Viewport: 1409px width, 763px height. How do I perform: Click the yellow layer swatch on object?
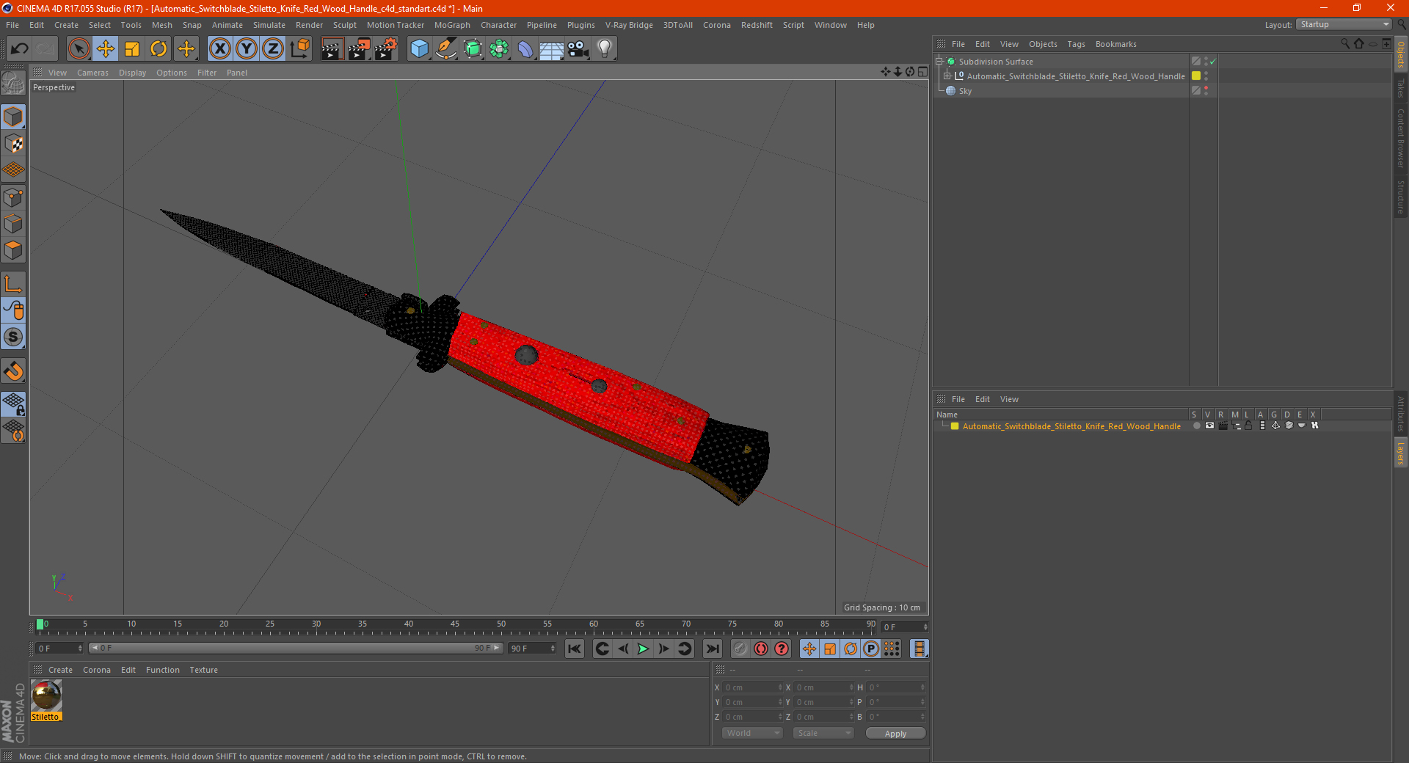[x=1196, y=76]
